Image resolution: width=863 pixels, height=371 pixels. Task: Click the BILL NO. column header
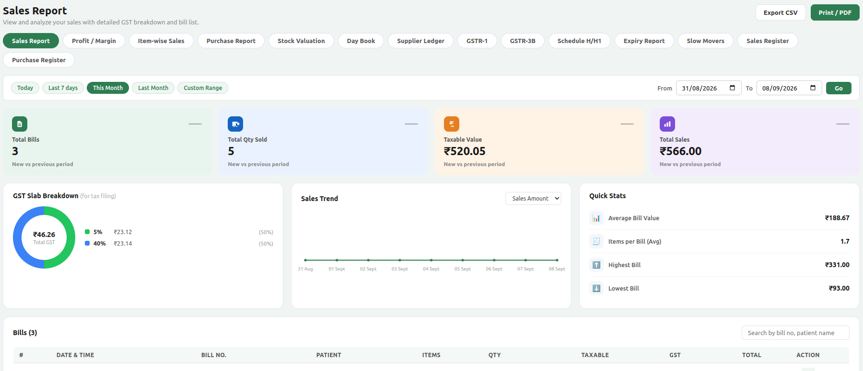[x=214, y=355]
